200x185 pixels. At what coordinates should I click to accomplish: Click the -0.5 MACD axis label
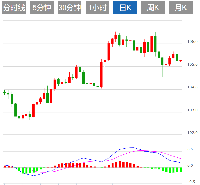click(191, 182)
